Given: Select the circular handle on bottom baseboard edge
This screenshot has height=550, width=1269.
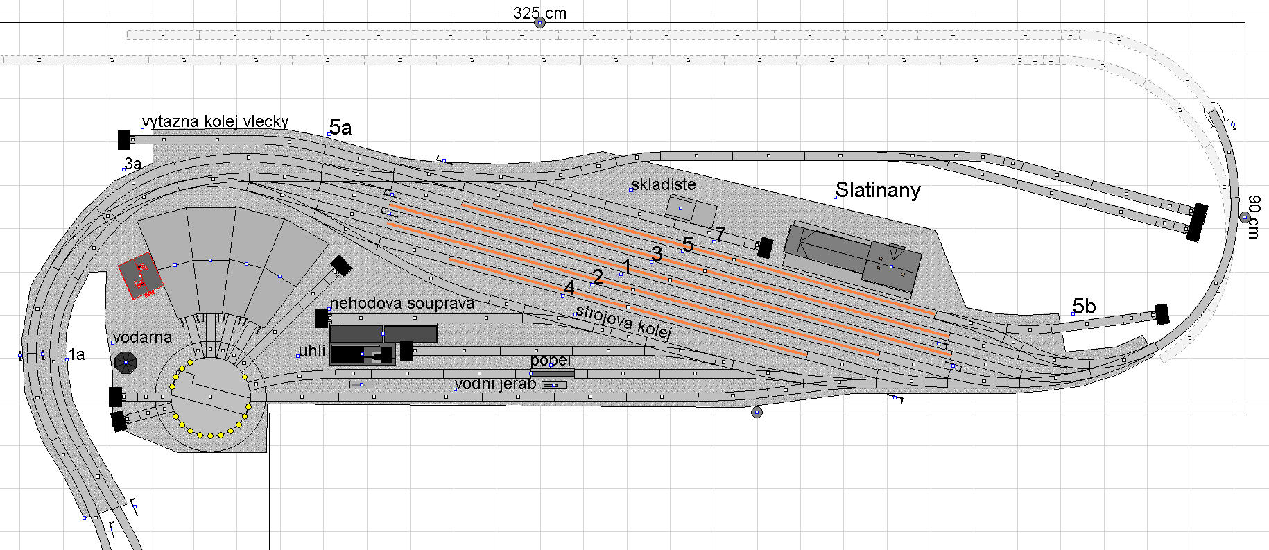Looking at the screenshot, I should click(757, 413).
